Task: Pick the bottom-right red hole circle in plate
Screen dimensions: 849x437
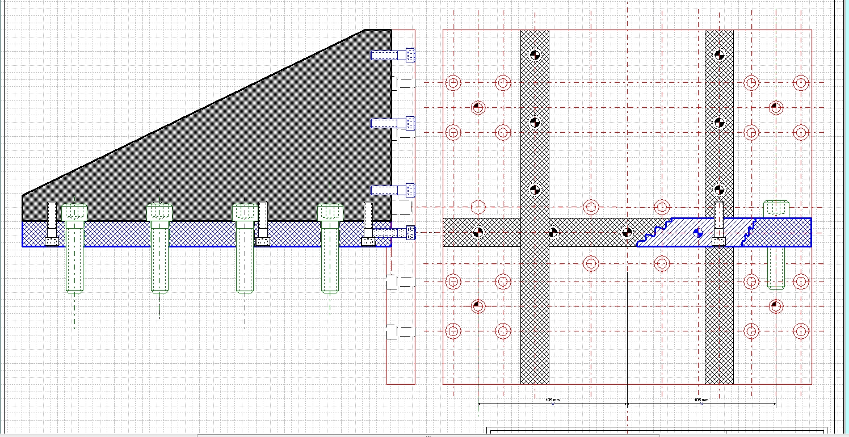Action: tap(800, 330)
